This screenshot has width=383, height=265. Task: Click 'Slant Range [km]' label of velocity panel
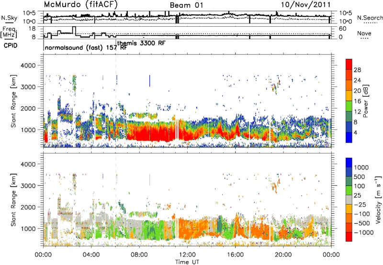[13, 199]
